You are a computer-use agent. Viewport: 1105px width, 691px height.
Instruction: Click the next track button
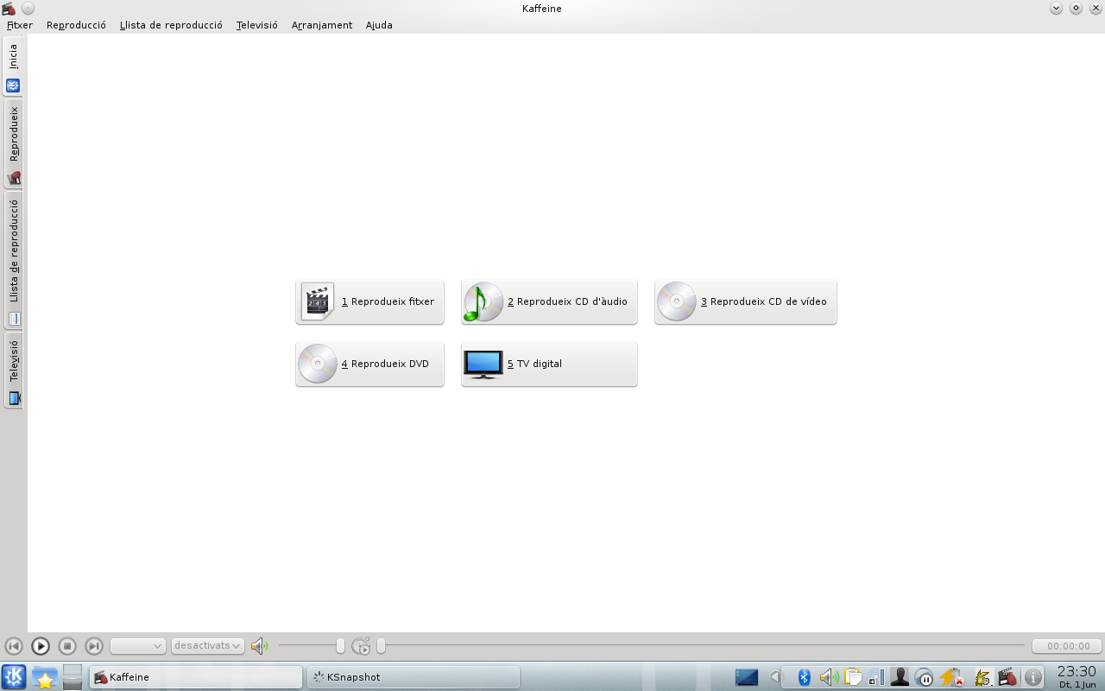pos(94,646)
